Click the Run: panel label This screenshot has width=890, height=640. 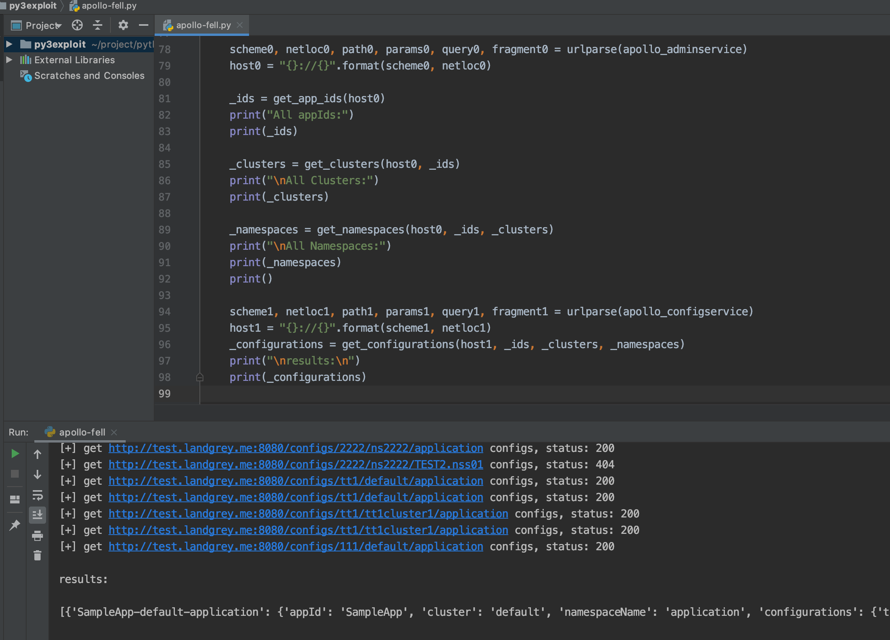[x=18, y=432]
